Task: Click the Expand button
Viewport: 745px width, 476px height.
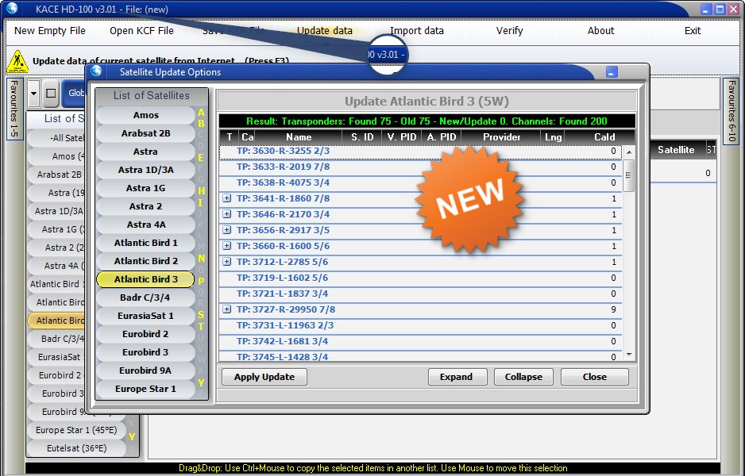Action: [457, 377]
